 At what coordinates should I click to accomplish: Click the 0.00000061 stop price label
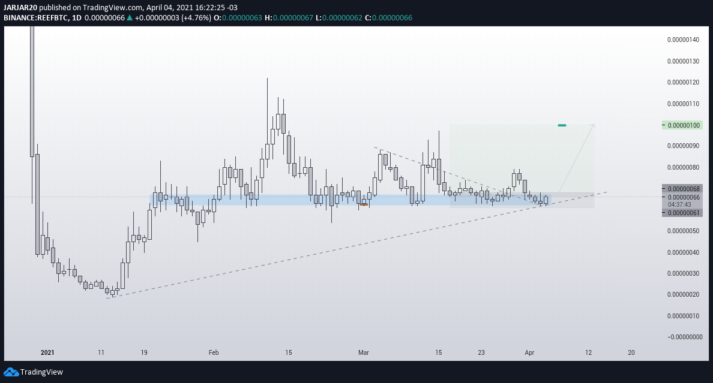pyautogui.click(x=682, y=213)
